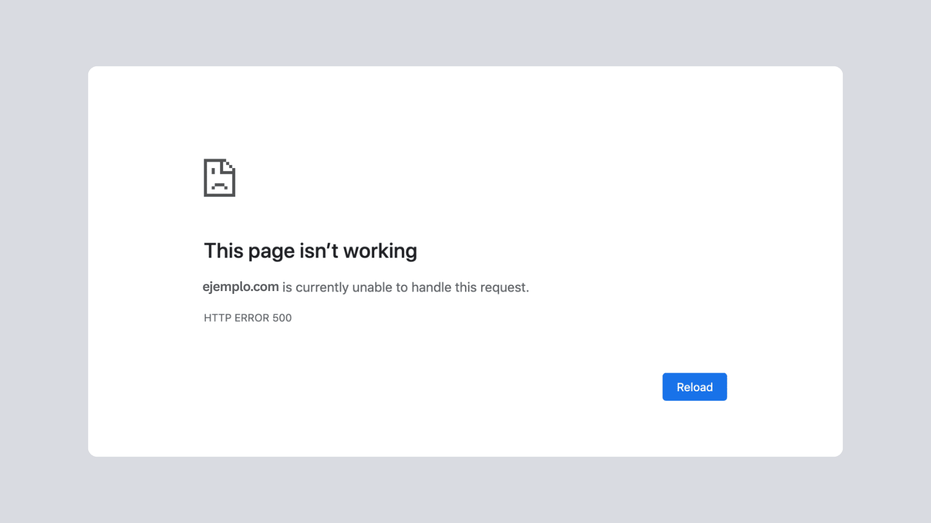This screenshot has height=523, width=931.
Task: Click the word "to" in the message
Action: 401,287
